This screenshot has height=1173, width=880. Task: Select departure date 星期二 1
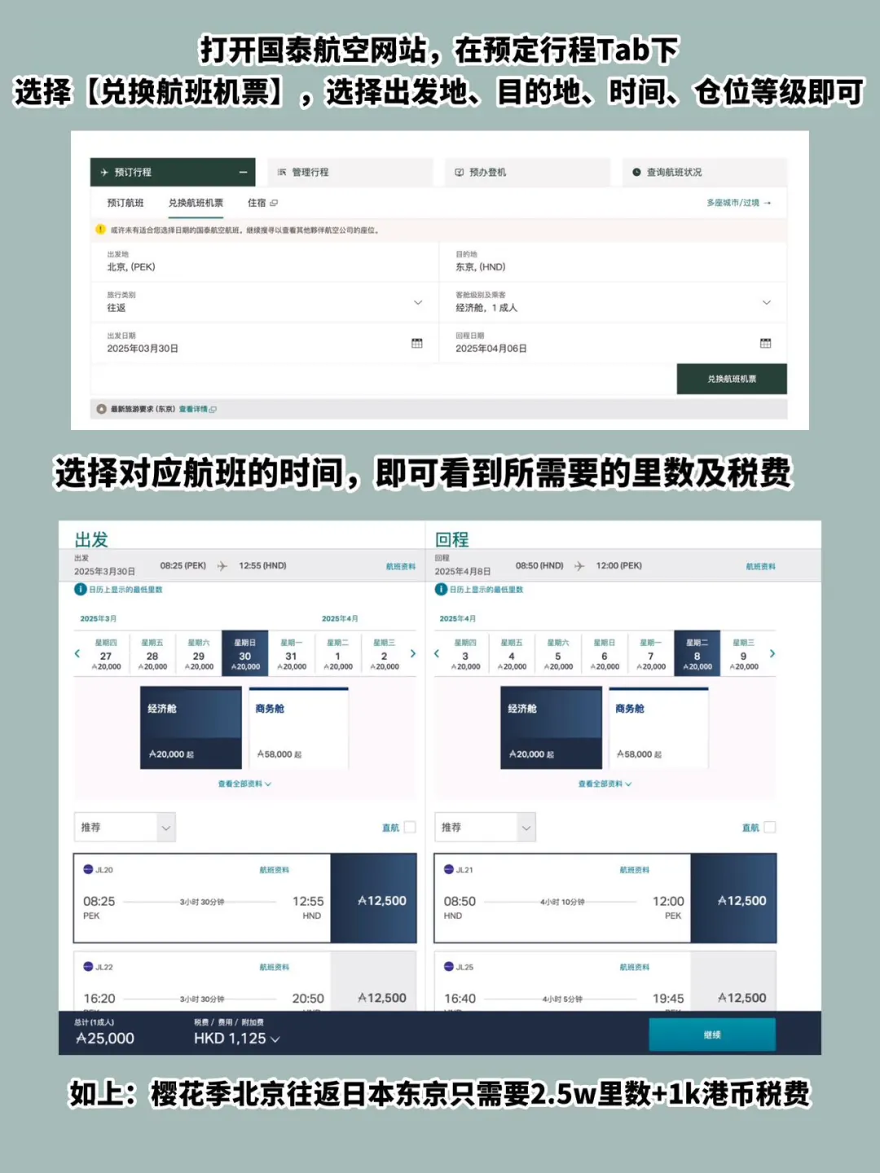(x=338, y=654)
